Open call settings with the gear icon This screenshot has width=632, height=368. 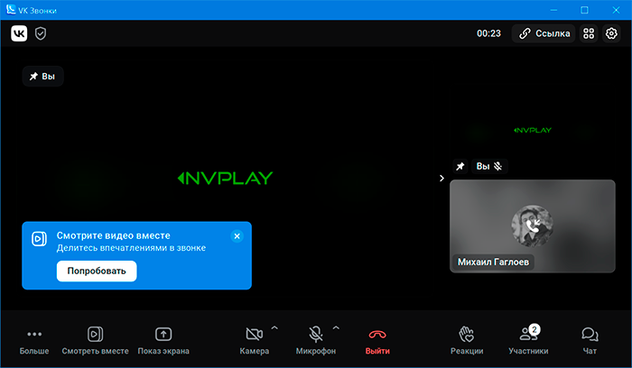pyautogui.click(x=611, y=33)
